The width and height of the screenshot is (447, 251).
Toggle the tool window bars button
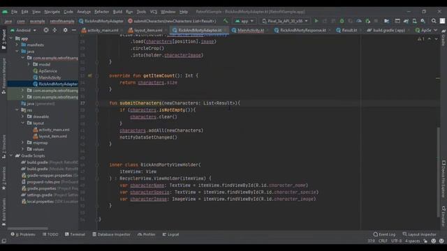point(3,241)
